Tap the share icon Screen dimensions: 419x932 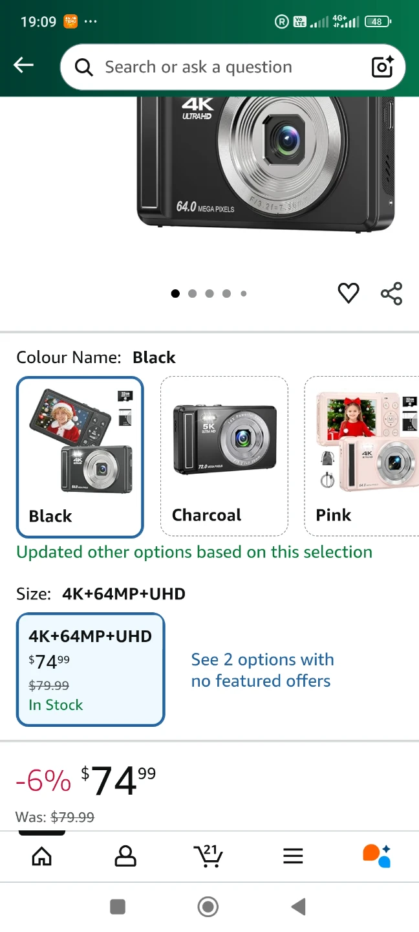(x=392, y=293)
